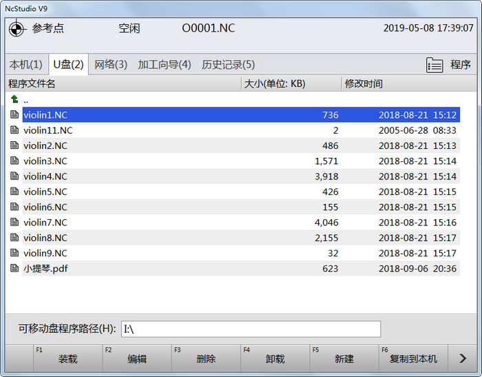
Task: Click the 2019-05-08 17:39:07 clock
Action: coord(428,28)
